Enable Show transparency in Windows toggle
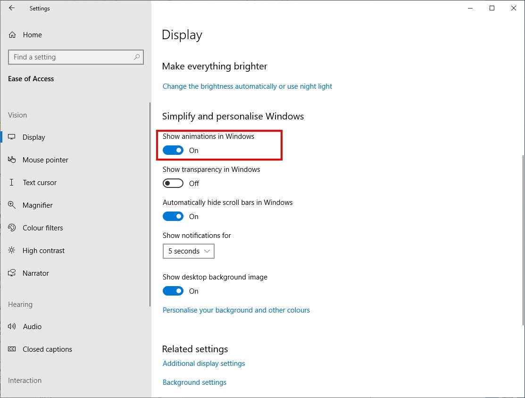The width and height of the screenshot is (525, 398). pyautogui.click(x=173, y=184)
